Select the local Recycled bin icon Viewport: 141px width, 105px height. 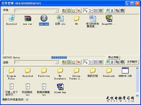pos(12,20)
